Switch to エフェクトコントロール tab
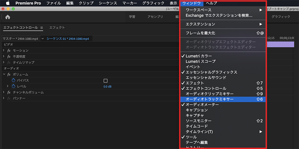 tap(21, 27)
